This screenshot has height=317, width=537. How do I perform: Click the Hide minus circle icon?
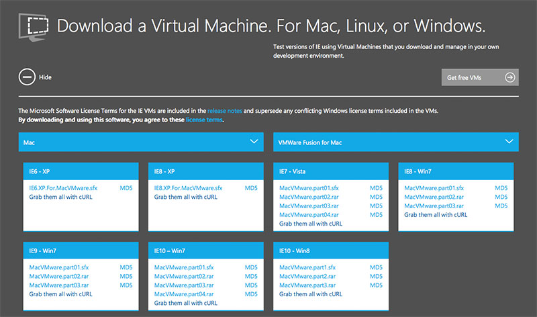[27, 77]
